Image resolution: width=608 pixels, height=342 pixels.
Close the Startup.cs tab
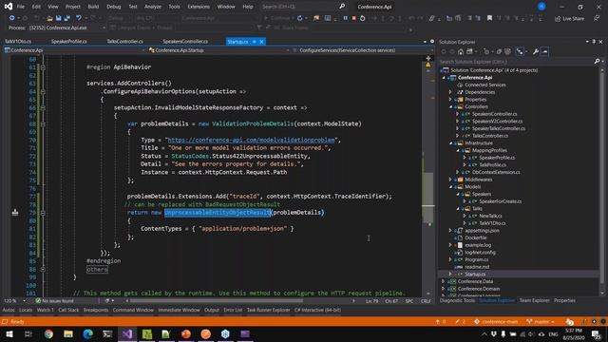(x=262, y=42)
